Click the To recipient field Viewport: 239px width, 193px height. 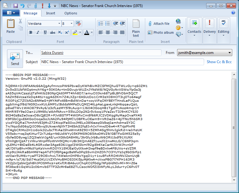(x=101, y=53)
